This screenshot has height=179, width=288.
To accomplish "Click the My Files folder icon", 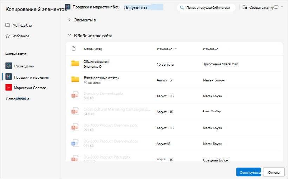I will [7, 25].
